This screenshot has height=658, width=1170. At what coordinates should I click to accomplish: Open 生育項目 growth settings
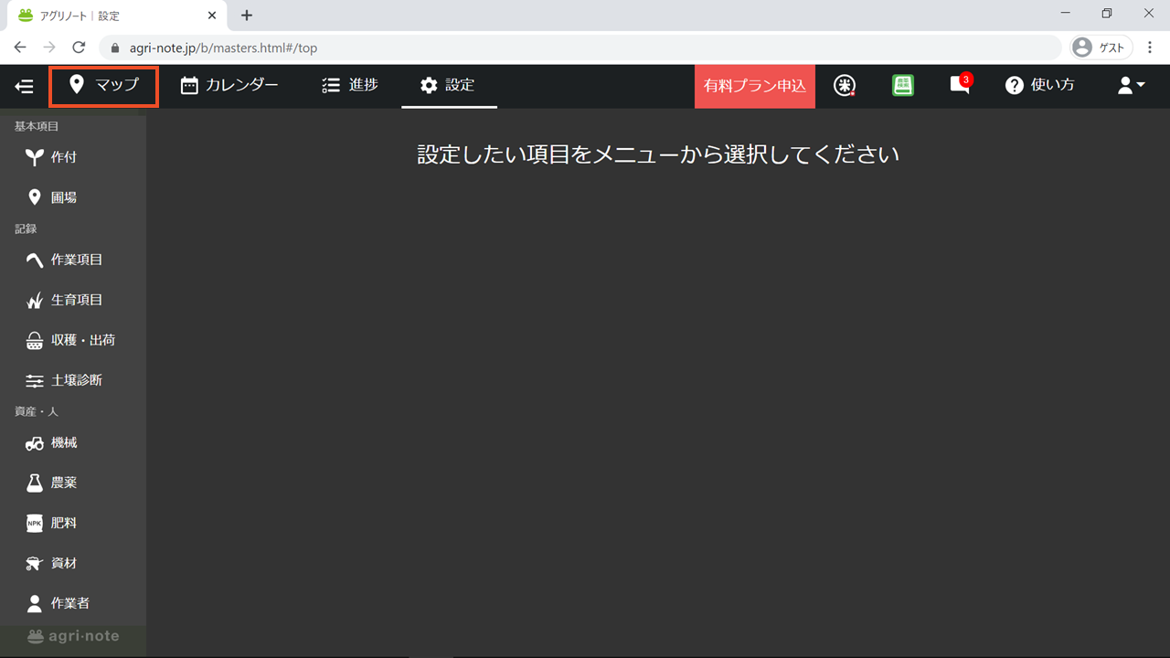pyautogui.click(x=76, y=300)
